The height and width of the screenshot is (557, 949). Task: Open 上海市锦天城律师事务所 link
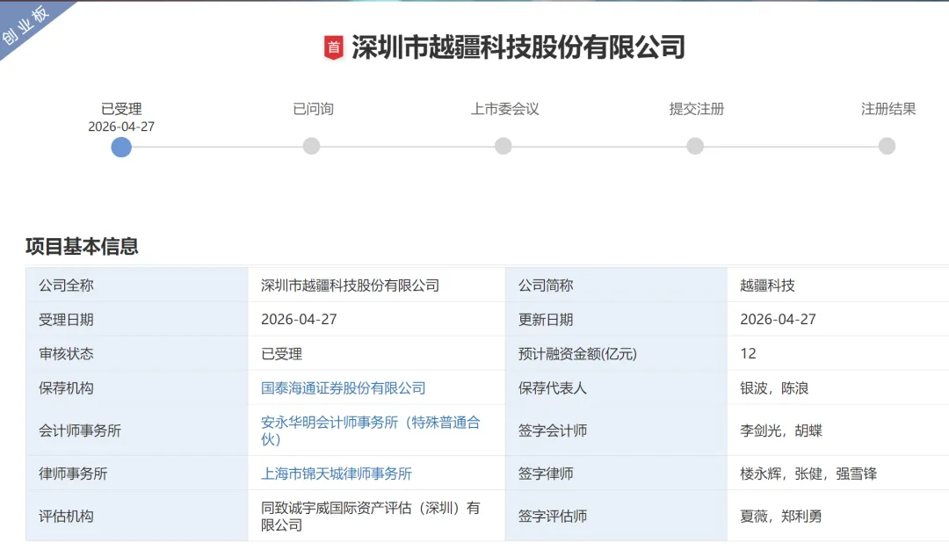click(337, 474)
